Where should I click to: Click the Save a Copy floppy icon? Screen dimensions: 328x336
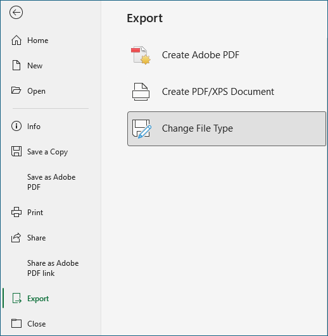16,151
